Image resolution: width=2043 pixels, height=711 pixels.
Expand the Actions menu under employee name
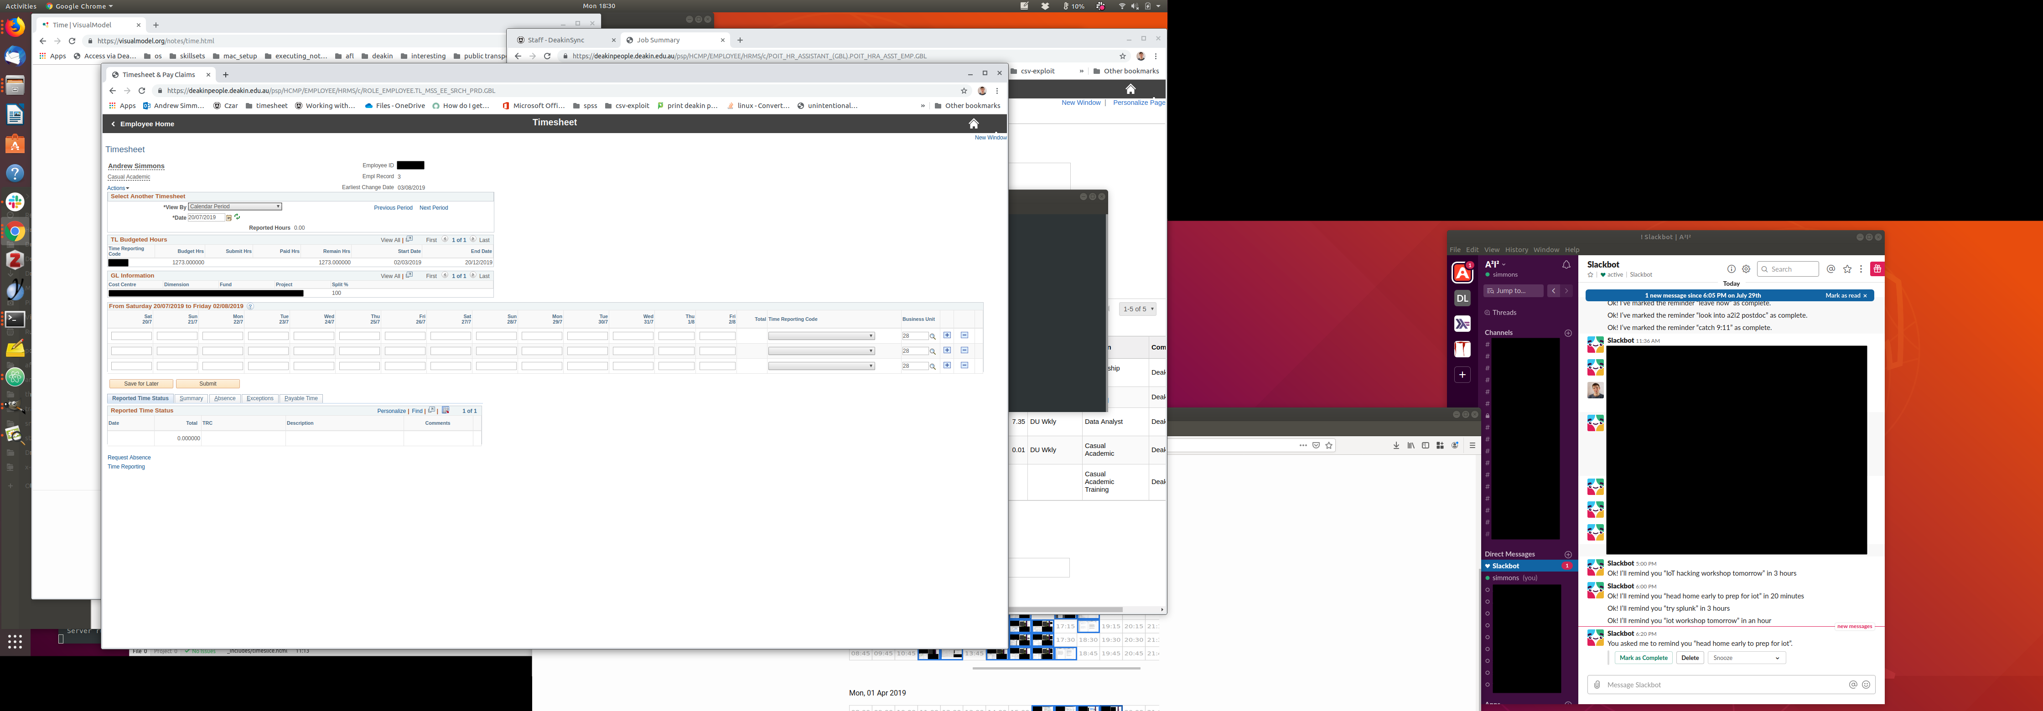click(x=118, y=188)
